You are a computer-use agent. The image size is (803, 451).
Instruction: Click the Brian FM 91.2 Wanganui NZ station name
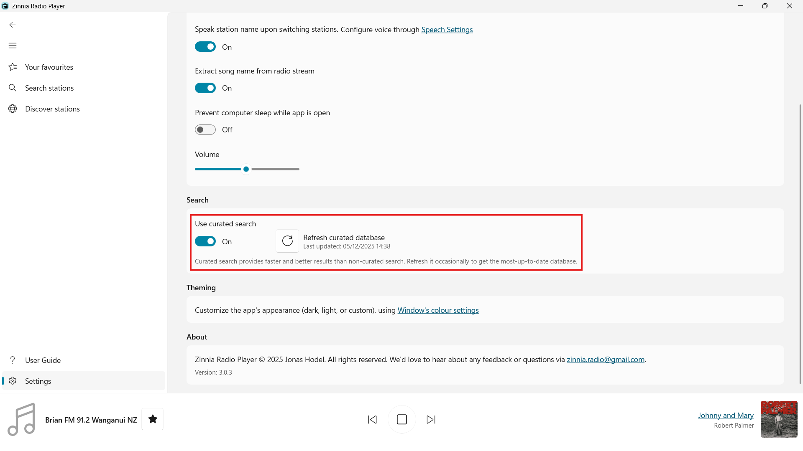91,420
